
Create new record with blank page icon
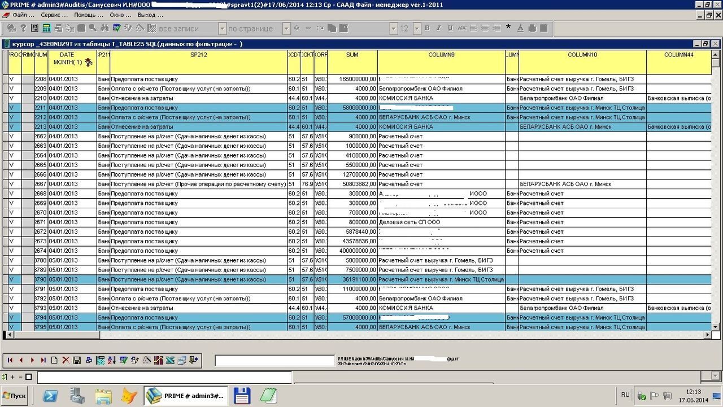54,360
